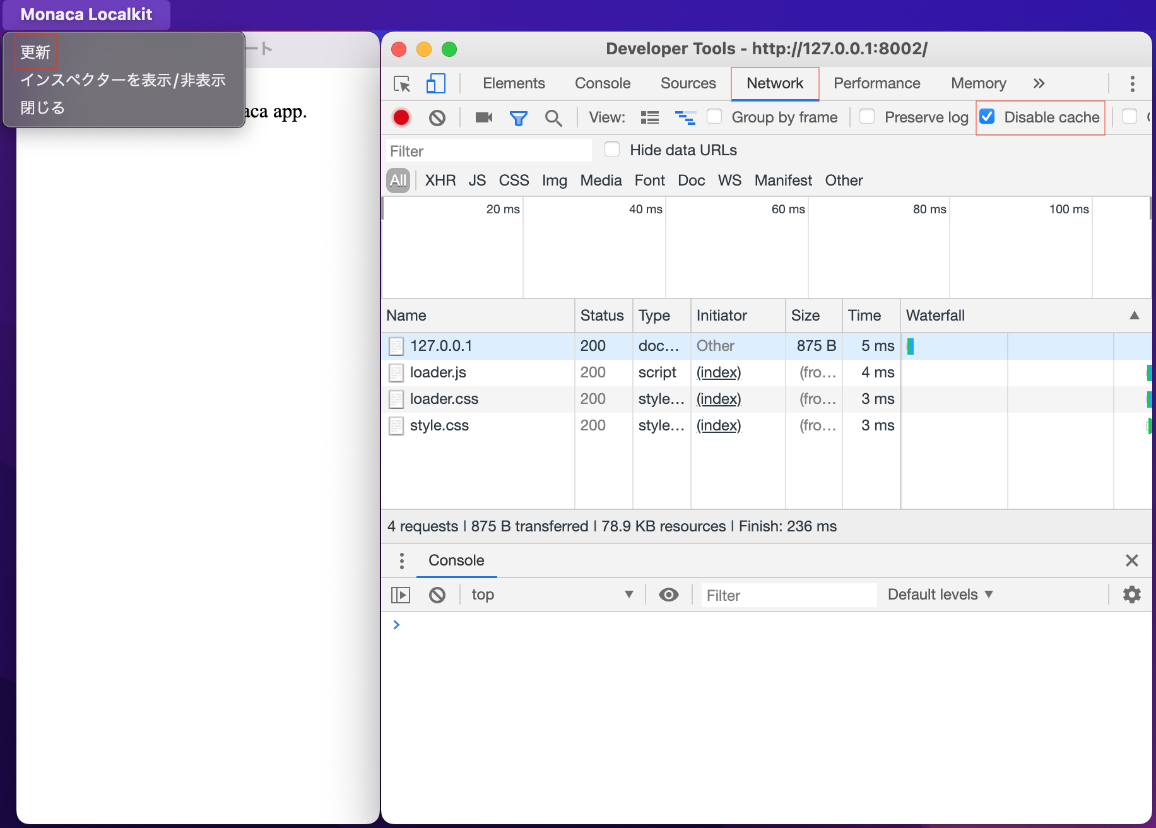Open network search (magnifier icon)
The width and height of the screenshot is (1156, 828).
tap(554, 117)
